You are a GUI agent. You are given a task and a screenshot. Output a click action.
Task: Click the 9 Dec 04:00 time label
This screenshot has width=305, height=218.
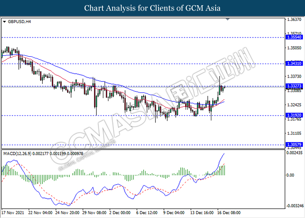174,213
